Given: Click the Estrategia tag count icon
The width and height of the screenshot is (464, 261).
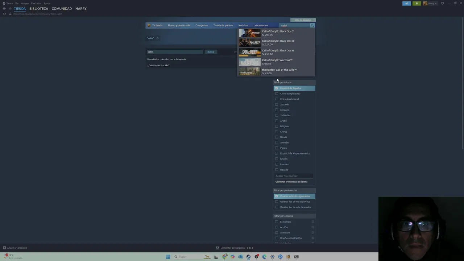Looking at the screenshot, I should [313, 222].
